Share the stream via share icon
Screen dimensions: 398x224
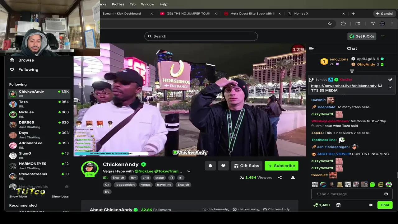tap(280, 178)
